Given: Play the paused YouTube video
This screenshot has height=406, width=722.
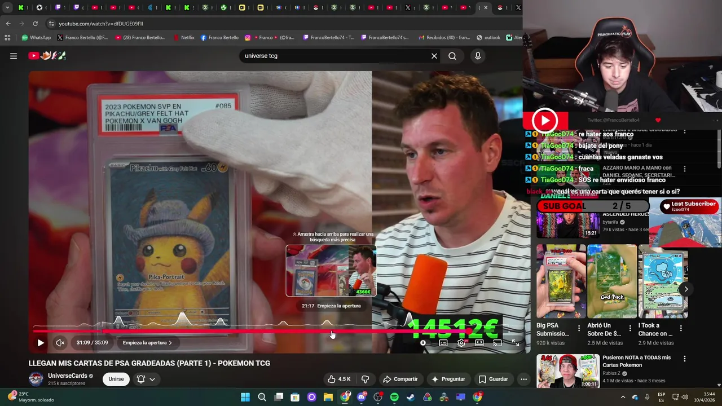Looking at the screenshot, I should (x=41, y=342).
